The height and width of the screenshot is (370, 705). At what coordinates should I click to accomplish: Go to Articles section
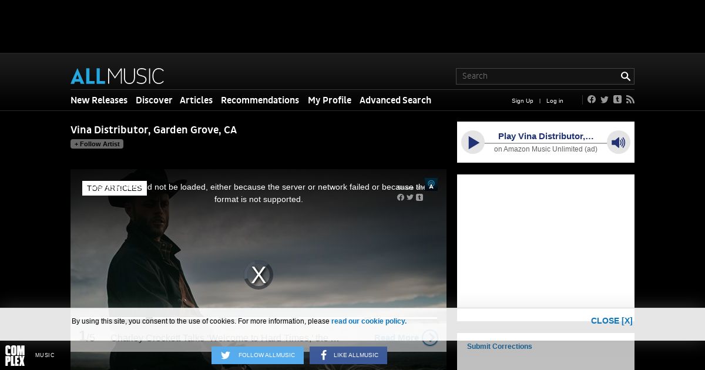point(196,100)
